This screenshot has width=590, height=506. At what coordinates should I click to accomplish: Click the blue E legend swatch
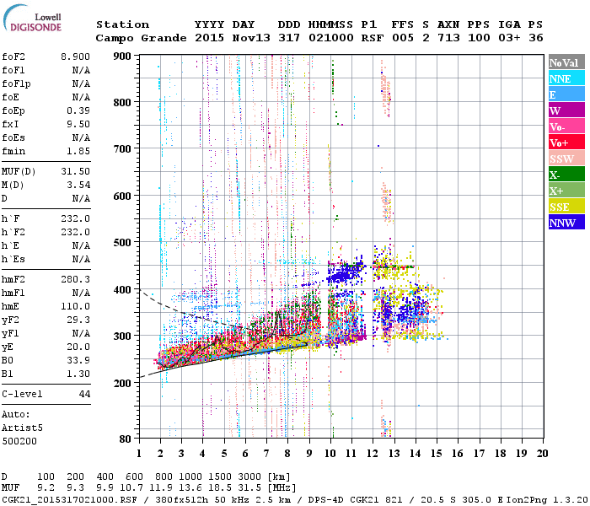tap(566, 94)
